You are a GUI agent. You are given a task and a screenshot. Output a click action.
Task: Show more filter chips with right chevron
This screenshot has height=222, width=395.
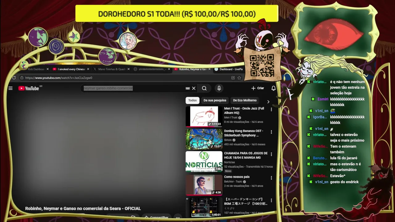point(268,101)
